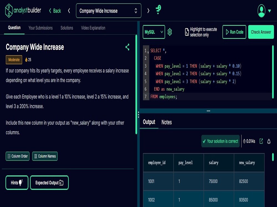Image resolution: width=277 pixels, height=207 pixels.
Task: Click the stopwatch runtime 0.014s indicator
Action: pos(249,141)
